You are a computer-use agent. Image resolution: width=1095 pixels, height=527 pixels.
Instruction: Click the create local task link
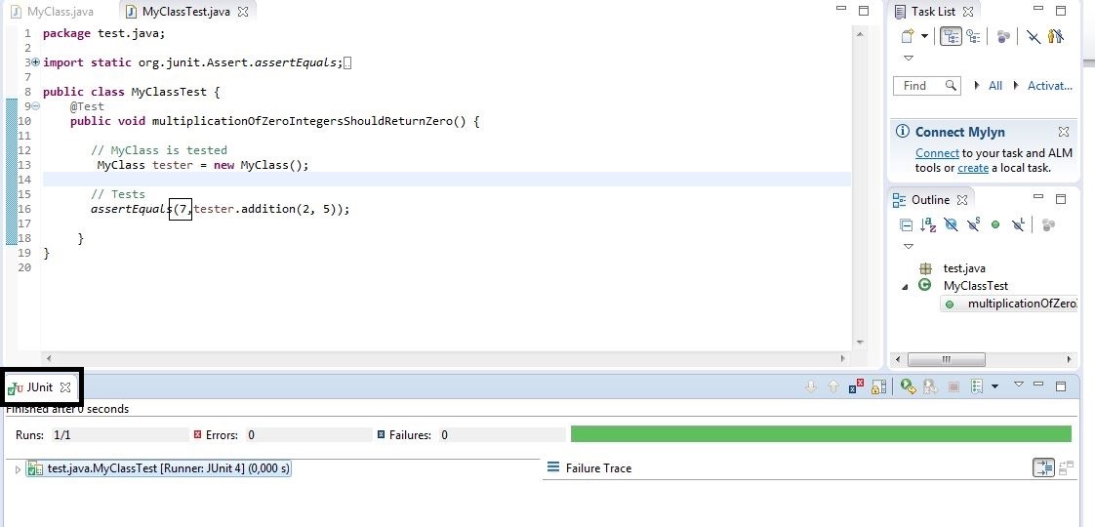[972, 168]
